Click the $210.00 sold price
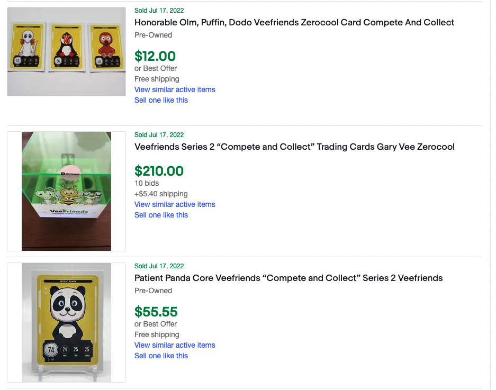This screenshot has height=390, width=496. tap(158, 171)
